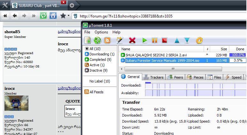Select No Label (10) item

click(100, 81)
